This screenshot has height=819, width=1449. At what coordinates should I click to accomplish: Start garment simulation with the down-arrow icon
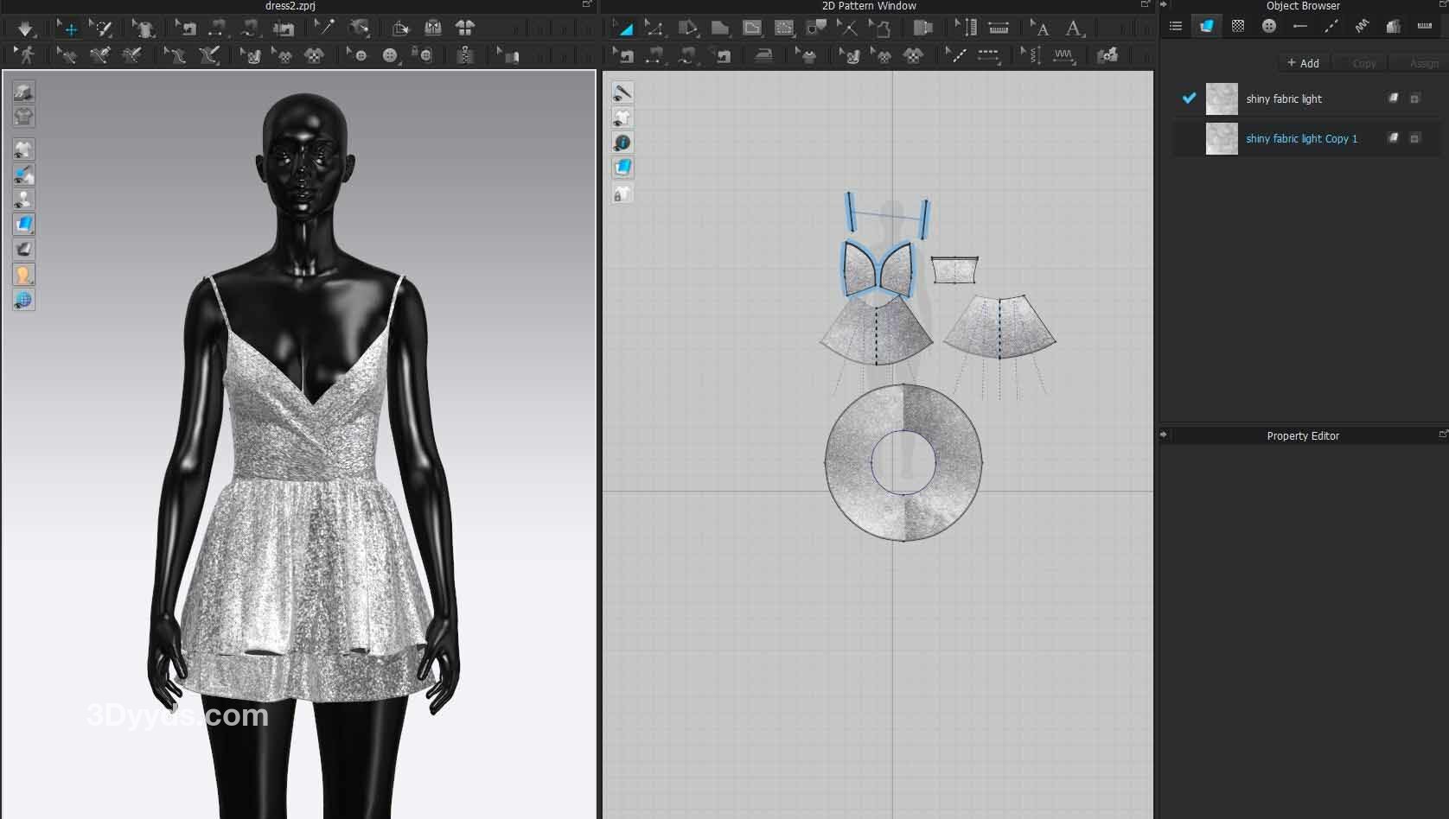coord(25,29)
